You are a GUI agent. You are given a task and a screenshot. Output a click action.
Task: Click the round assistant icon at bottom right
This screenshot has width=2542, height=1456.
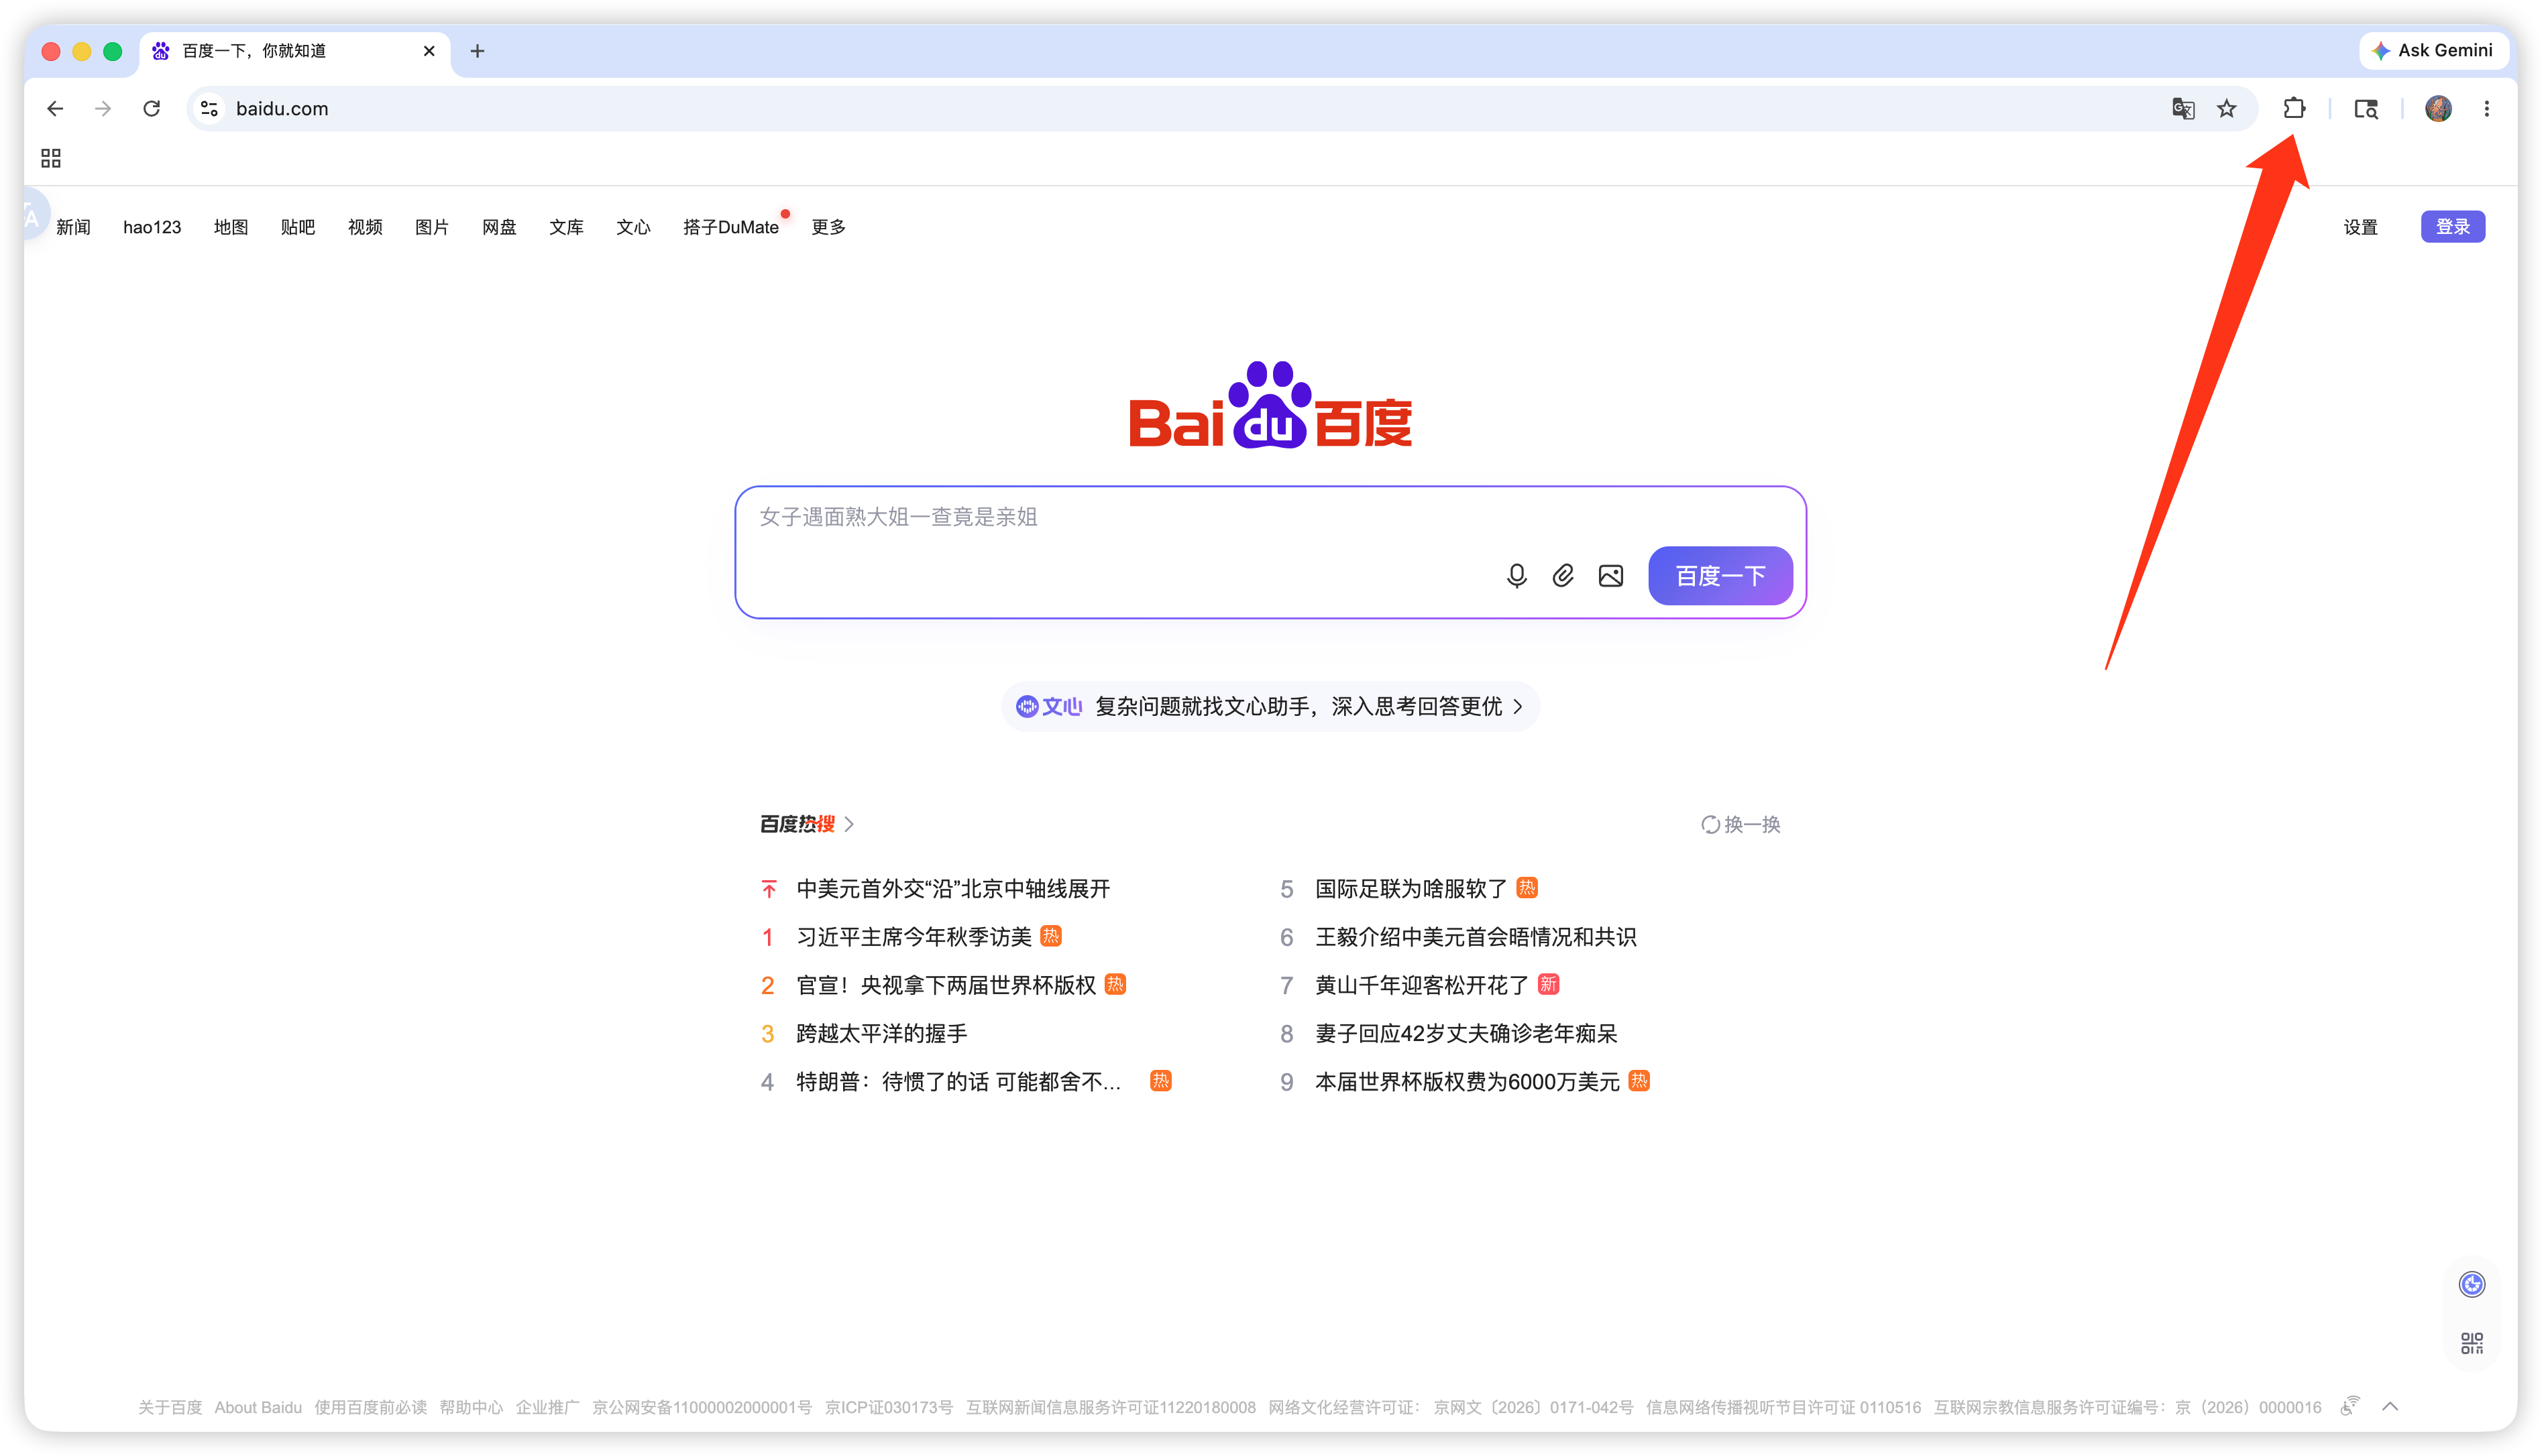(x=2471, y=1284)
